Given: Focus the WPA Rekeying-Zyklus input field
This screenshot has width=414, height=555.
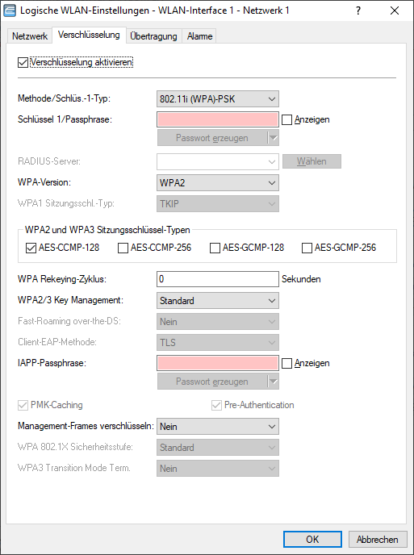Looking at the screenshot, I should (217, 279).
